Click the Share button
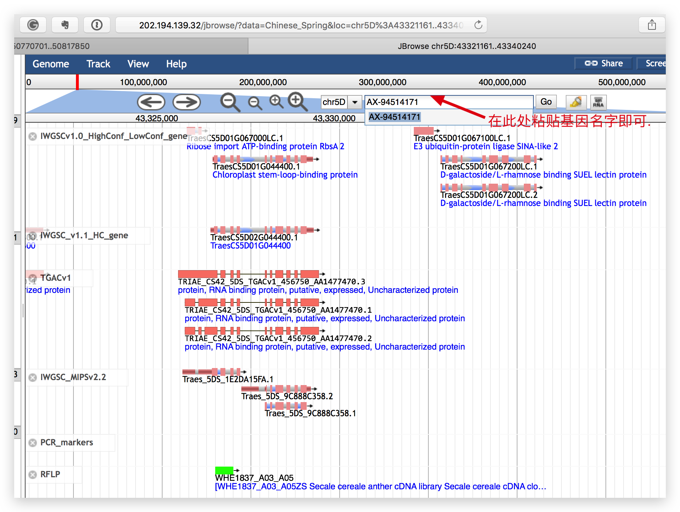The width and height of the screenshot is (680, 512). [x=604, y=63]
